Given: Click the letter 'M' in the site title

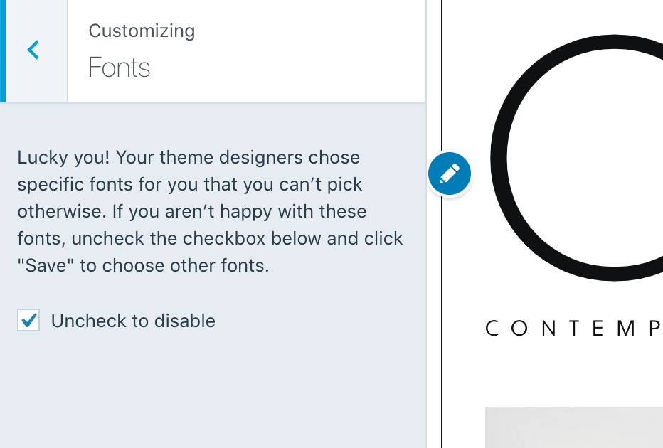Looking at the screenshot, I should click(626, 329).
